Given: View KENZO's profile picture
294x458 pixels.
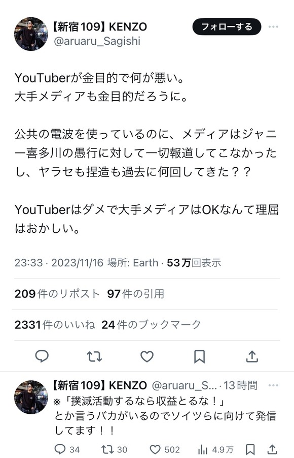Looking at the screenshot, I should click(x=30, y=32).
